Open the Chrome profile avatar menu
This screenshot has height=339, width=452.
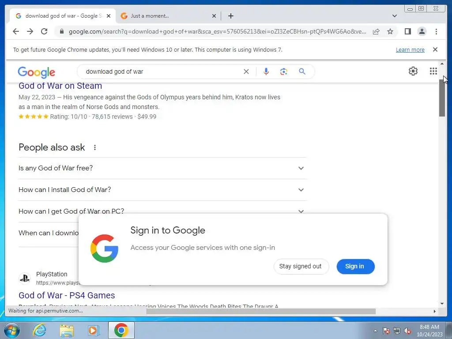pyautogui.click(x=422, y=31)
